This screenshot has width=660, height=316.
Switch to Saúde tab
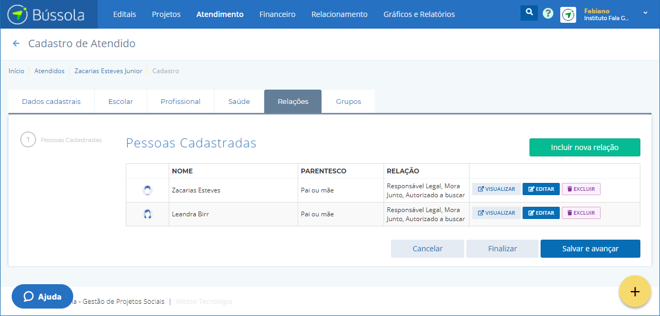click(x=239, y=101)
